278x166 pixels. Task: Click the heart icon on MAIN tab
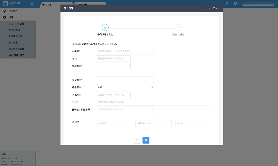[43, 5]
